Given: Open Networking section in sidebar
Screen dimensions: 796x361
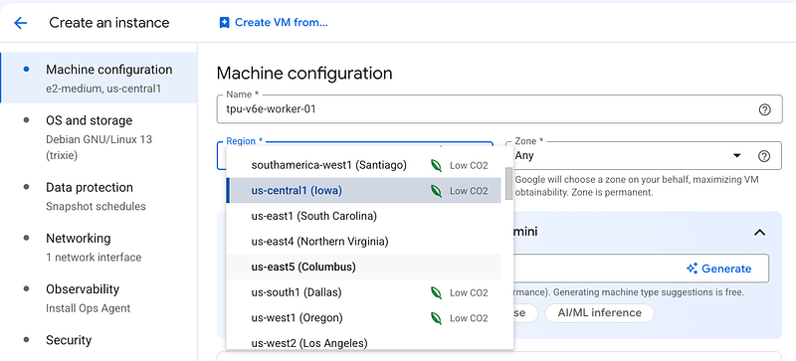Looking at the screenshot, I should [x=99, y=247].
